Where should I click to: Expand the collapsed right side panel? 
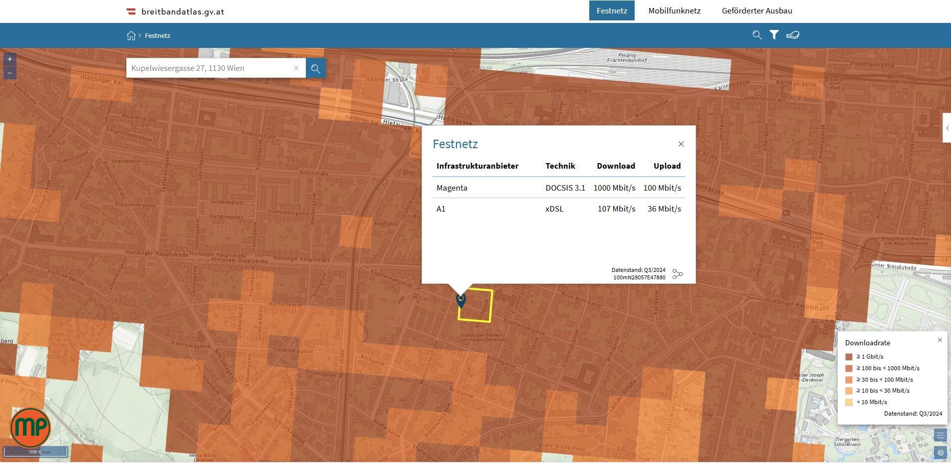pyautogui.click(x=947, y=128)
